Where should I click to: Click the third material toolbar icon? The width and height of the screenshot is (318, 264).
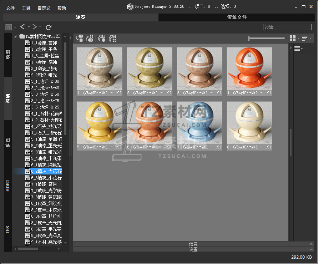pyautogui.click(x=102, y=38)
